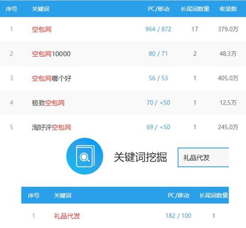Click the 182 / 100 PC/mobile value

click(179, 216)
